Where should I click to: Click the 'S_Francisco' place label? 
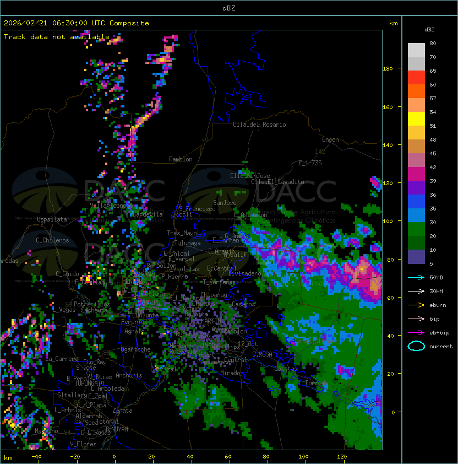(x=197, y=209)
